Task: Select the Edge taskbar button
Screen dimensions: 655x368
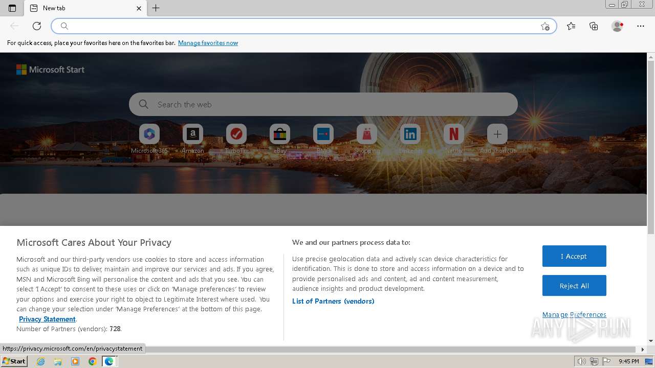Action: tap(109, 361)
